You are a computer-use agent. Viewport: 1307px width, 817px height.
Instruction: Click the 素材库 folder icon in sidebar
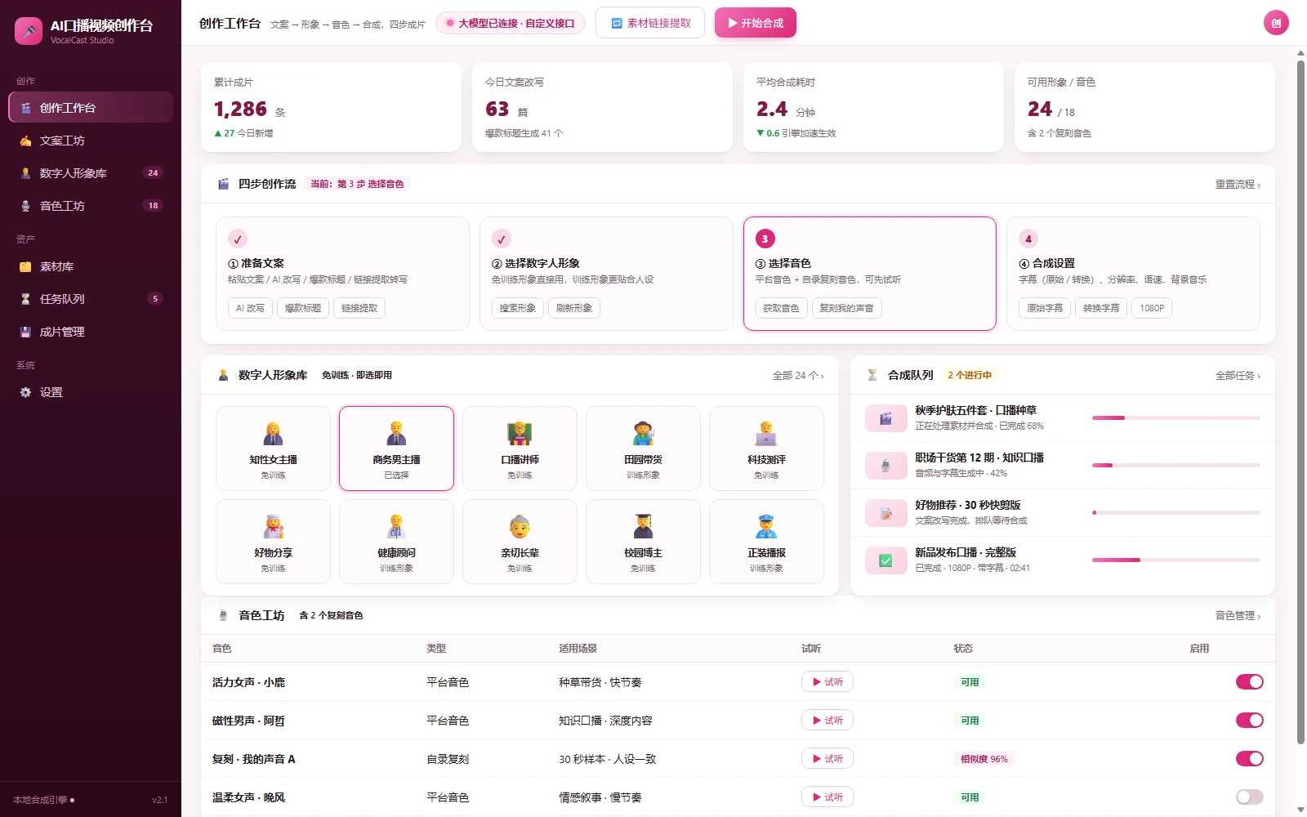point(25,266)
